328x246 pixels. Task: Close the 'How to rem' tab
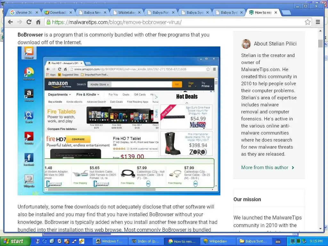tap(276, 12)
